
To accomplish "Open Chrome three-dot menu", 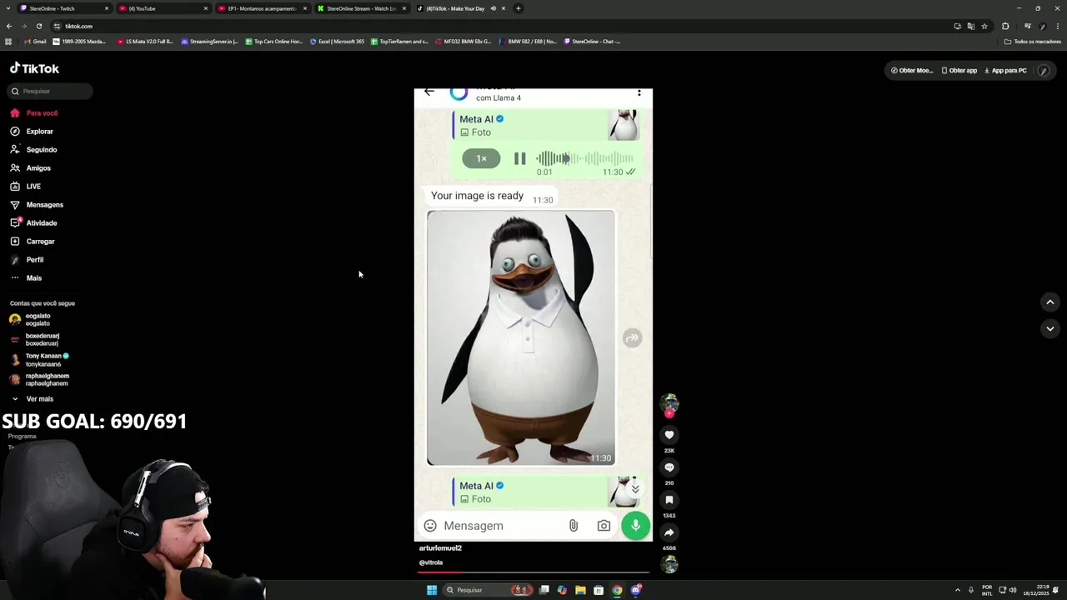I will [x=1058, y=26].
